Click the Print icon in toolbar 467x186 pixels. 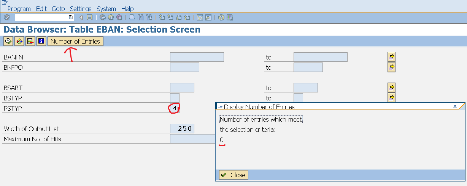pos(132,17)
